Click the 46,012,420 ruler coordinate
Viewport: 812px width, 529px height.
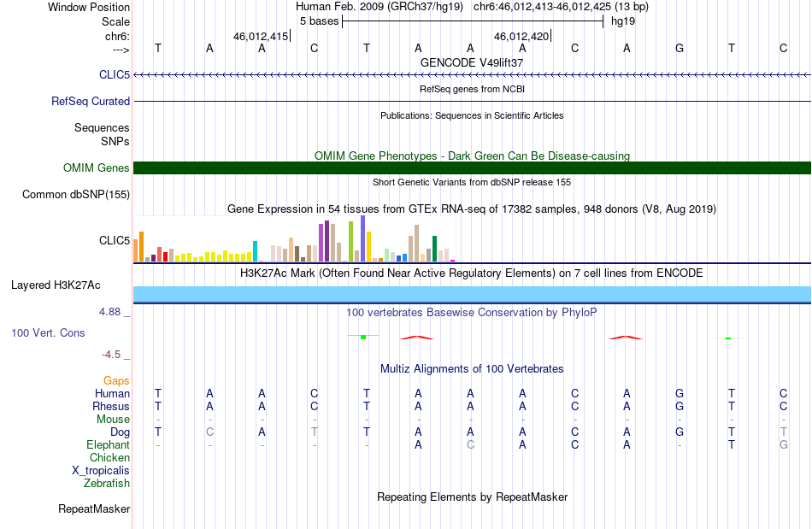[521, 36]
